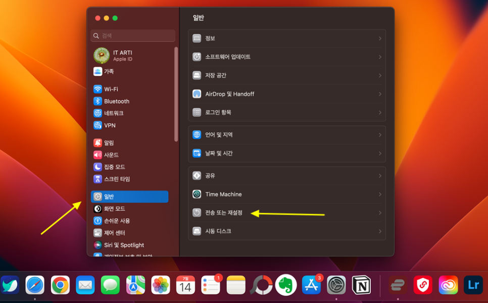488x303 pixels.
Task: Click the 공유 sharing icon
Action: click(197, 176)
